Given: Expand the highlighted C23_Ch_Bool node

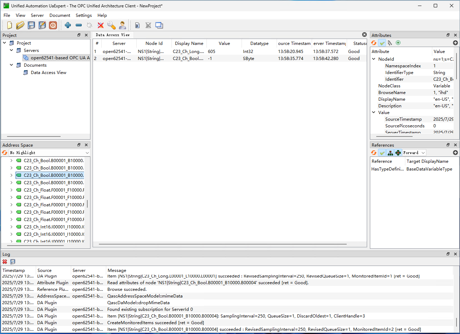Looking at the screenshot, I should click(x=11, y=175).
